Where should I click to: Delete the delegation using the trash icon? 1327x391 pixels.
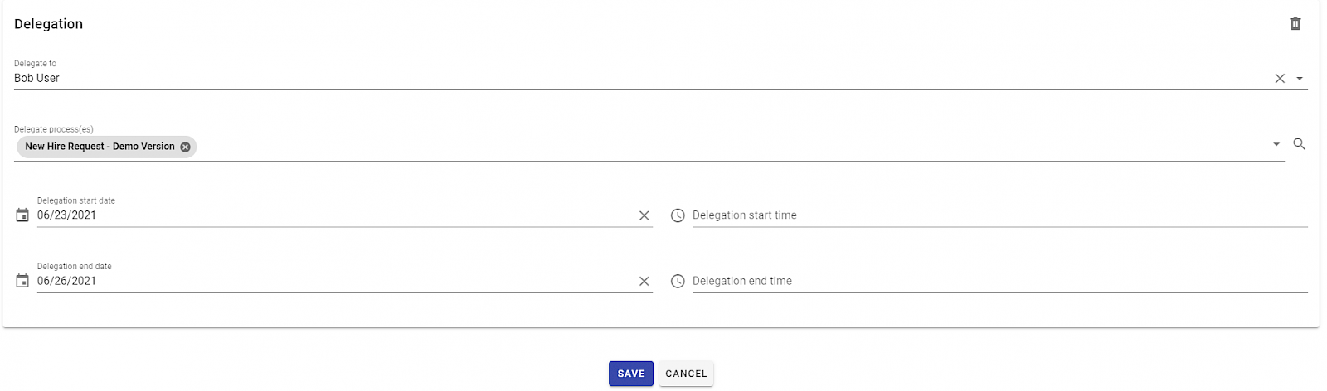click(1295, 24)
